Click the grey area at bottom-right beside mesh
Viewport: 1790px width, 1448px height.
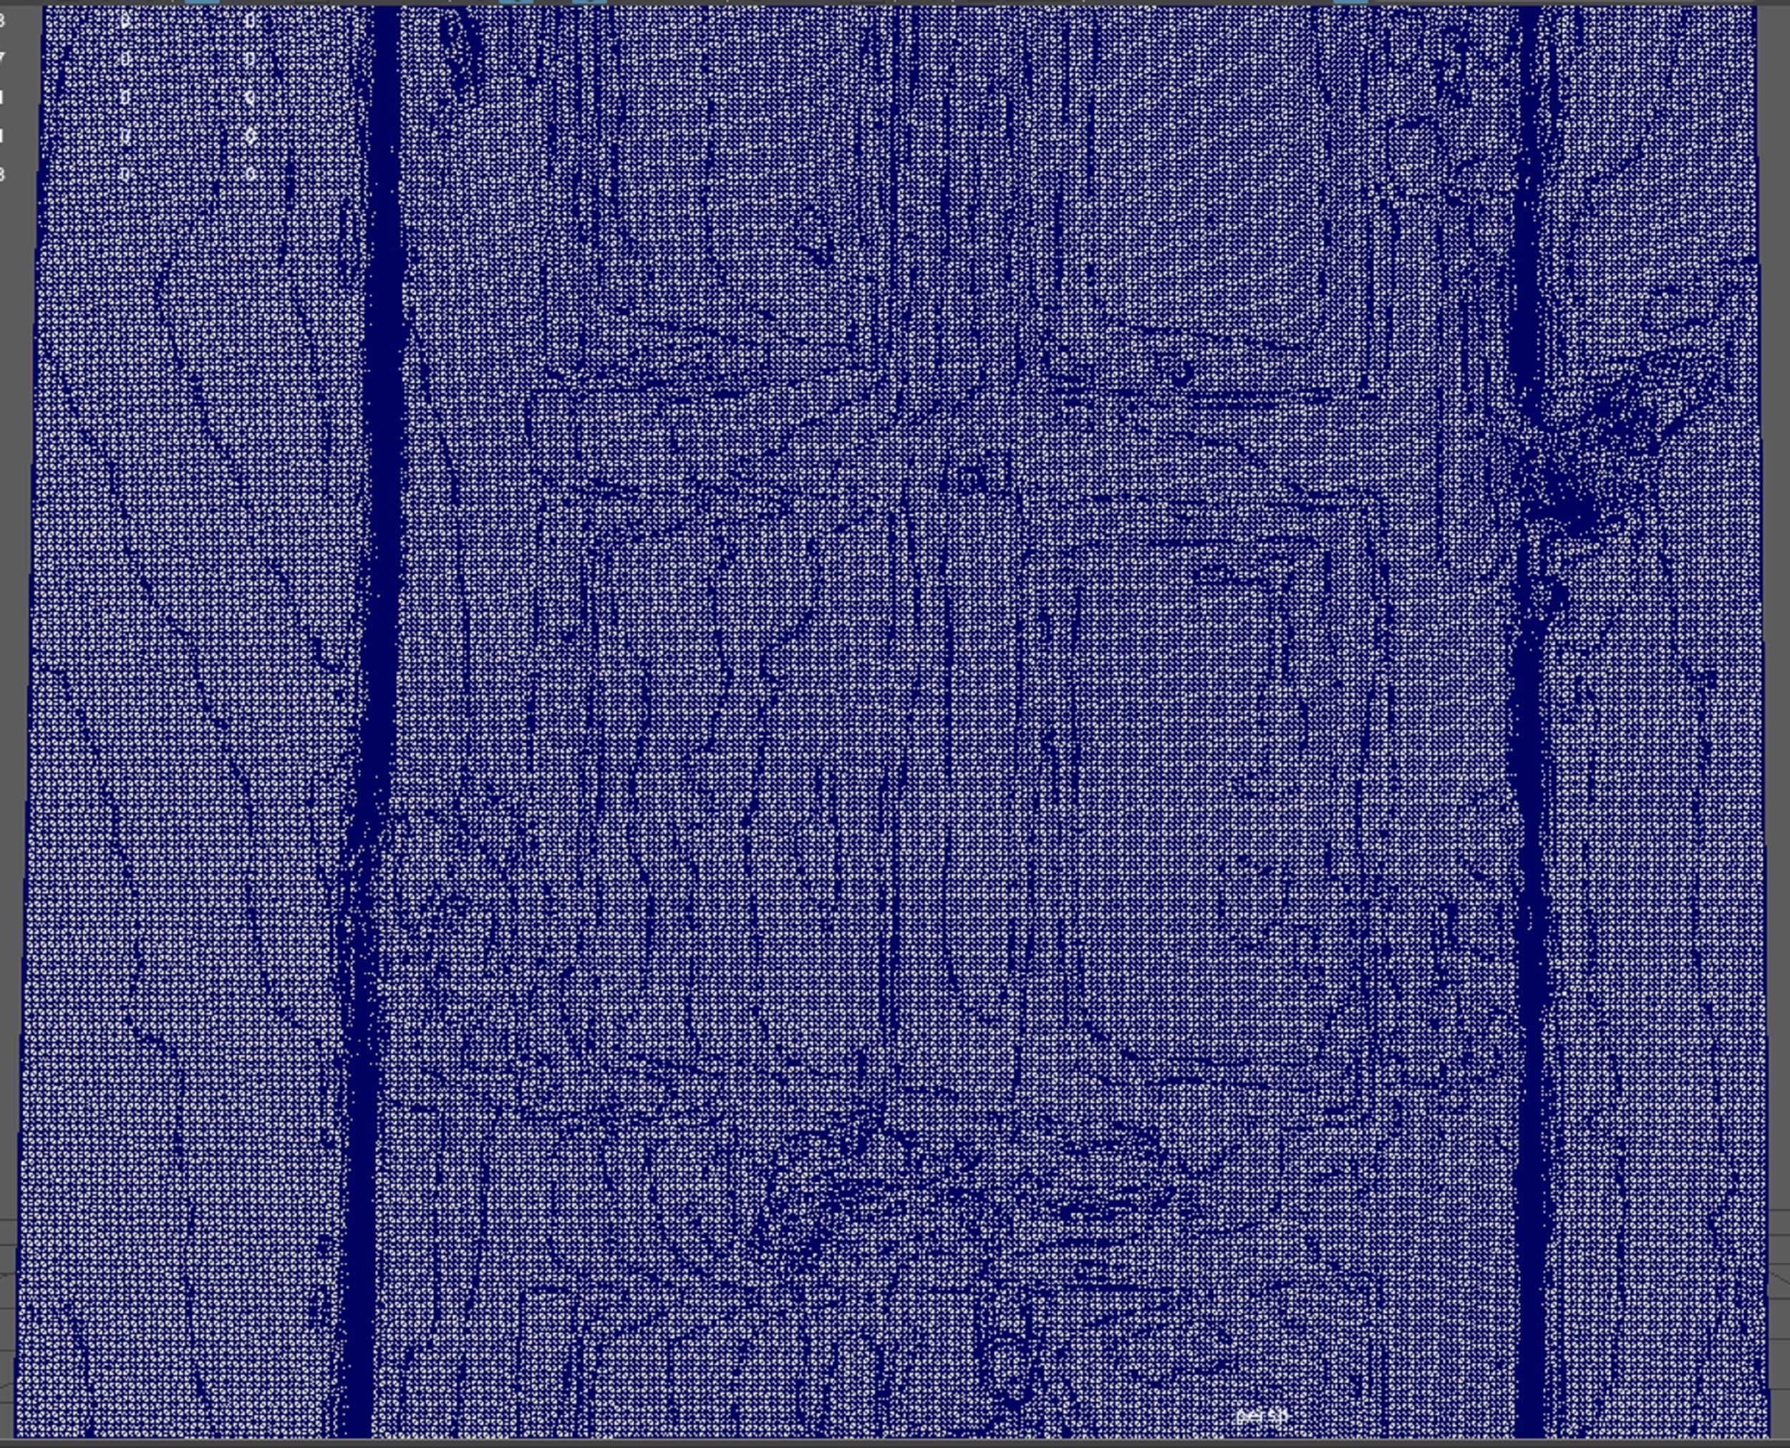coord(1780,1335)
